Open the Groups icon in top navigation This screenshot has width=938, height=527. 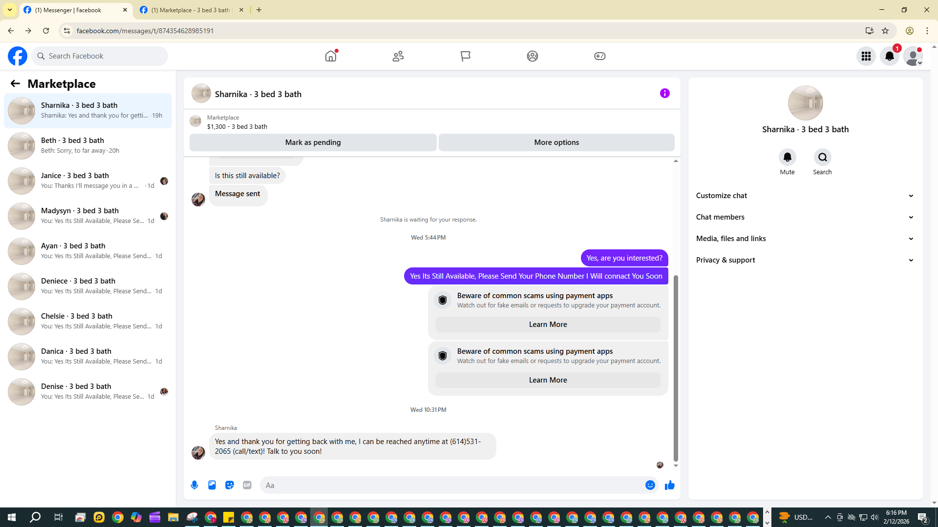click(533, 56)
